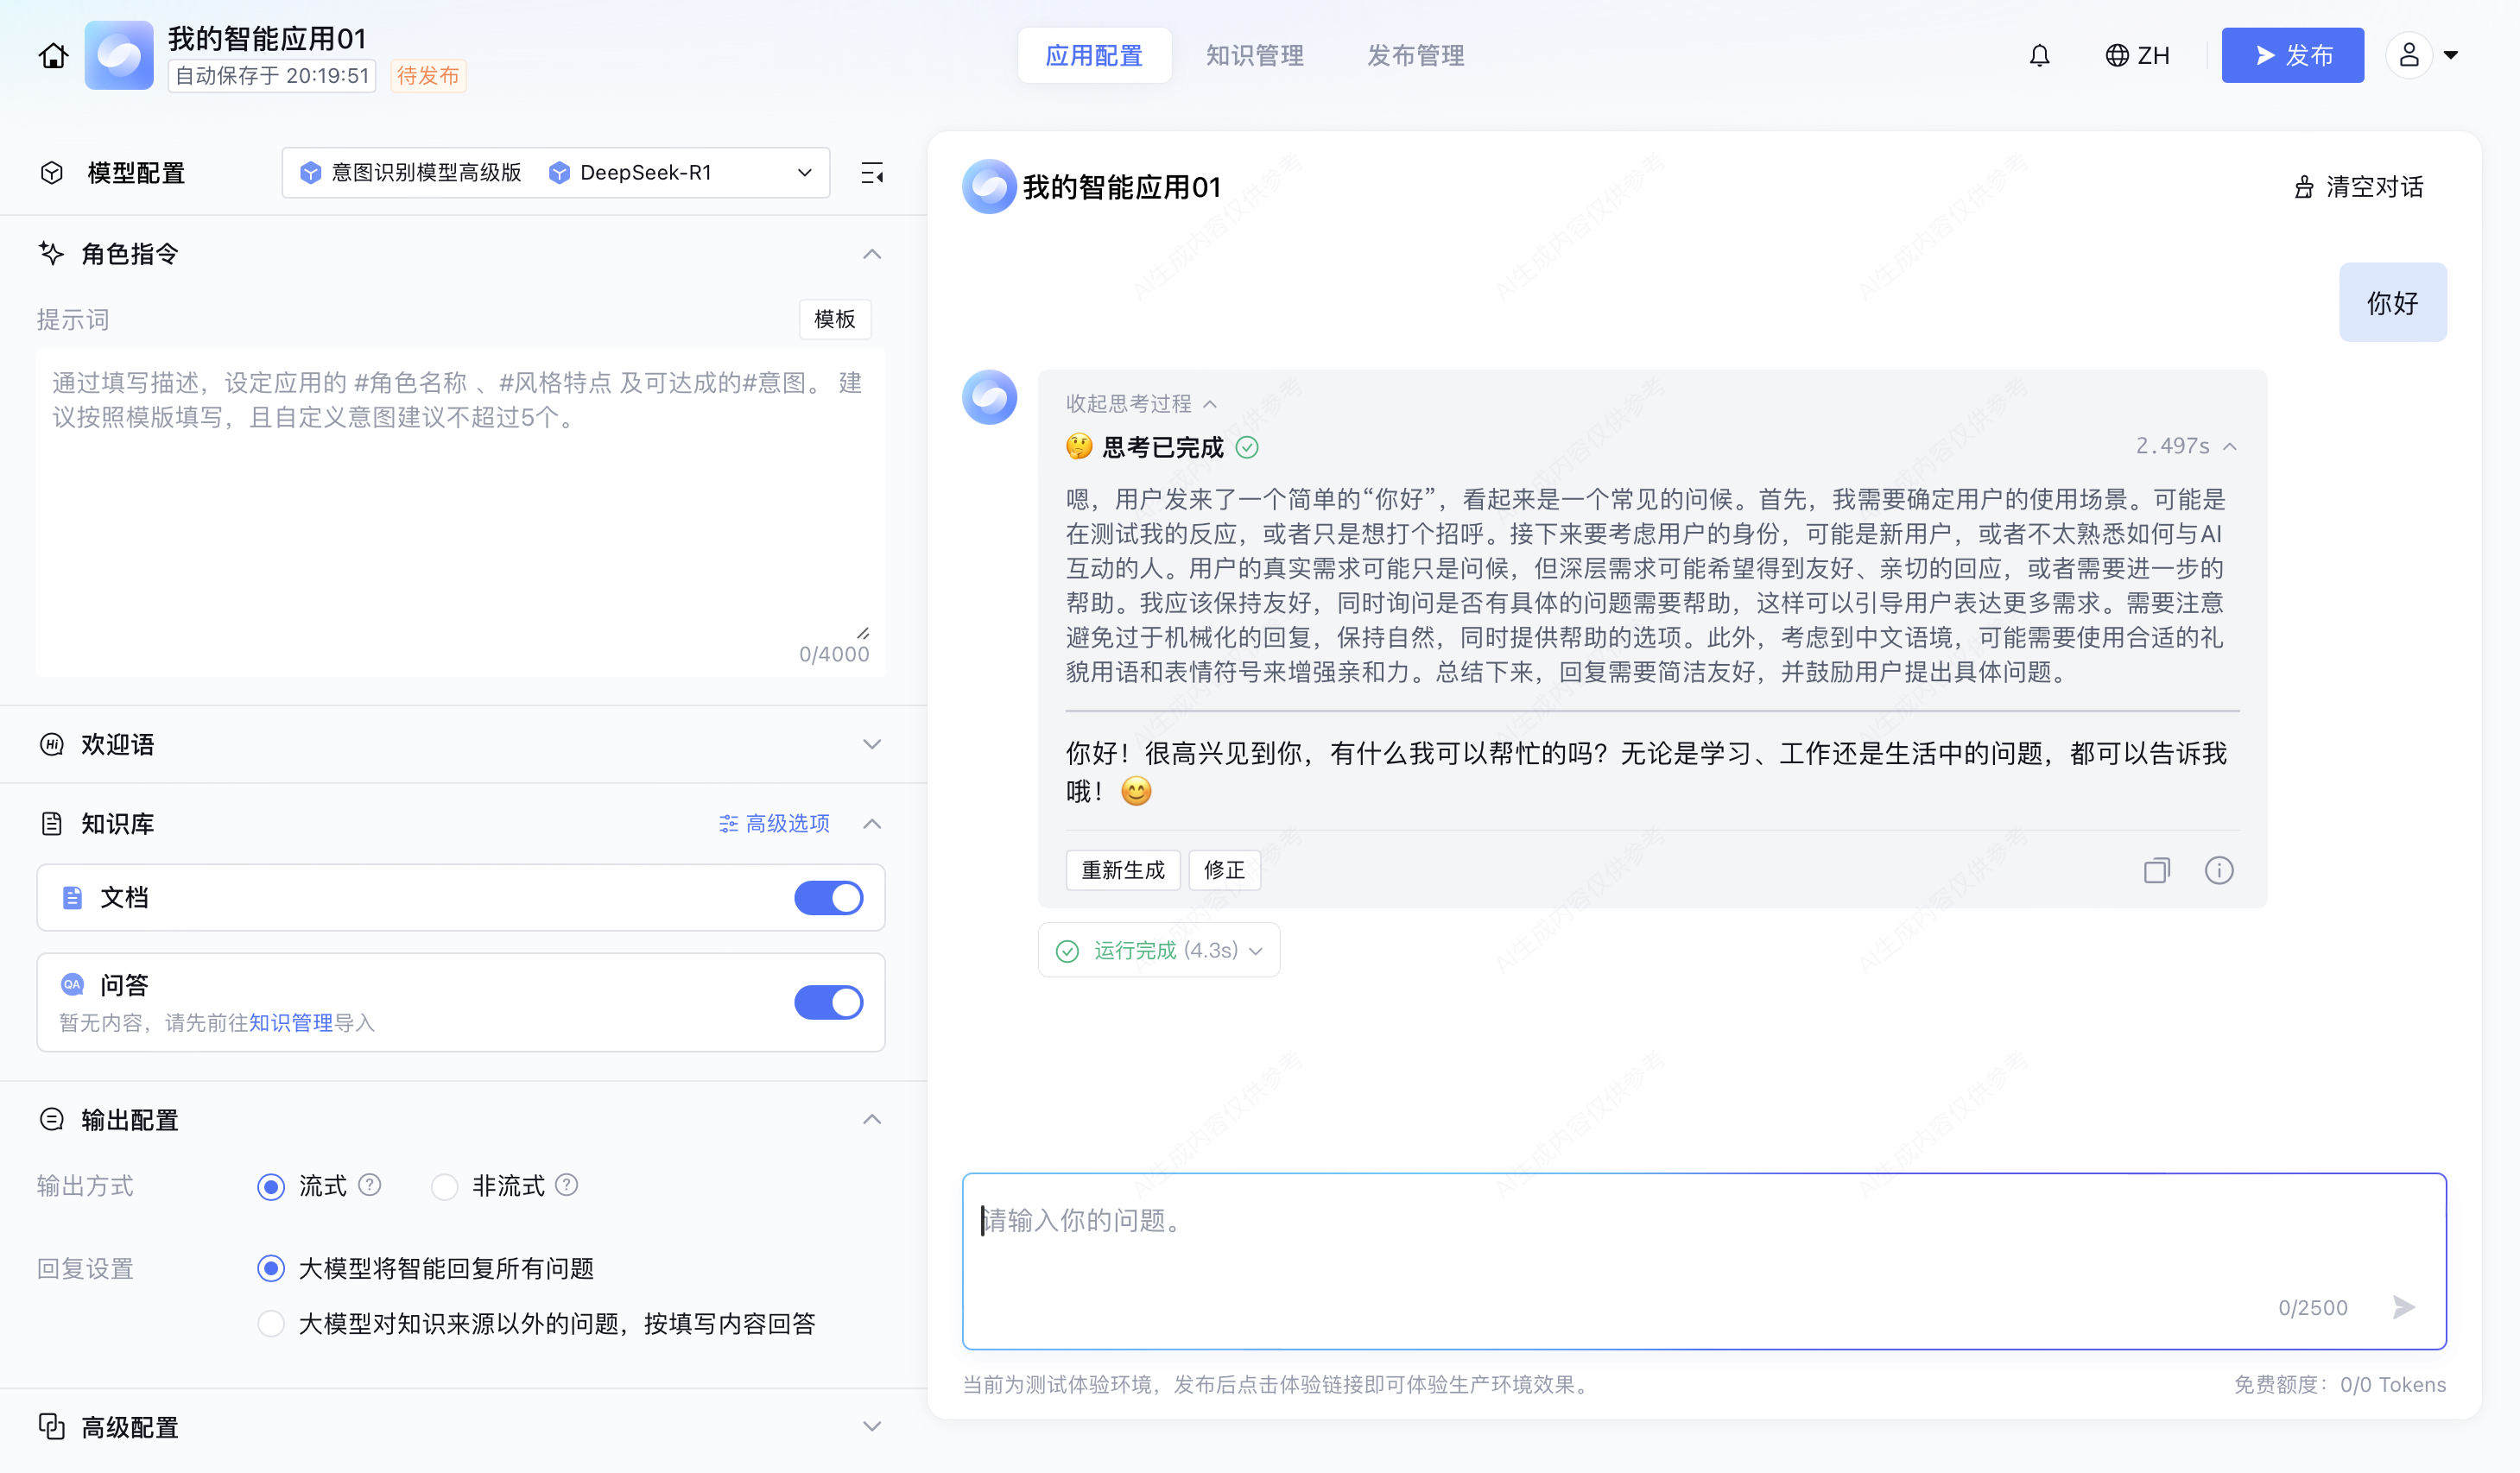Viewport: 2520px width, 1473px height.
Task: Copy the assistant reply via copy icon
Action: 2156,870
